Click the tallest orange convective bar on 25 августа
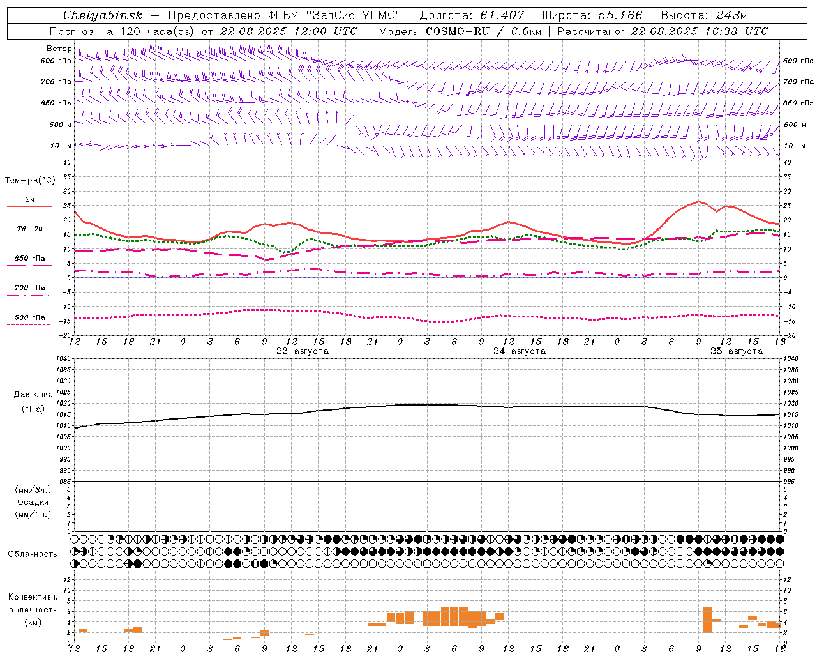Image resolution: width=817 pixels, height=654 pixels. (x=707, y=620)
